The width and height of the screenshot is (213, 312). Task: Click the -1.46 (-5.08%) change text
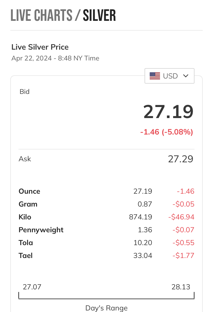point(167,132)
